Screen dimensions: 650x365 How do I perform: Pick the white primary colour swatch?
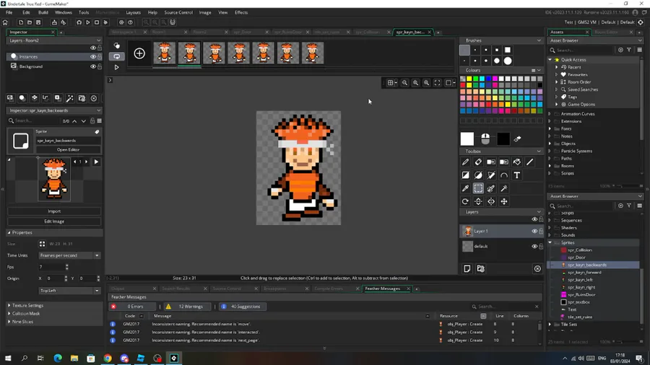pyautogui.click(x=467, y=139)
